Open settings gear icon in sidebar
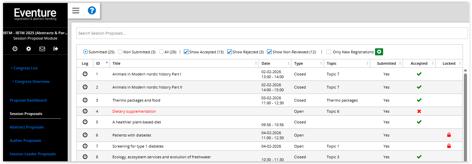 pos(29,49)
